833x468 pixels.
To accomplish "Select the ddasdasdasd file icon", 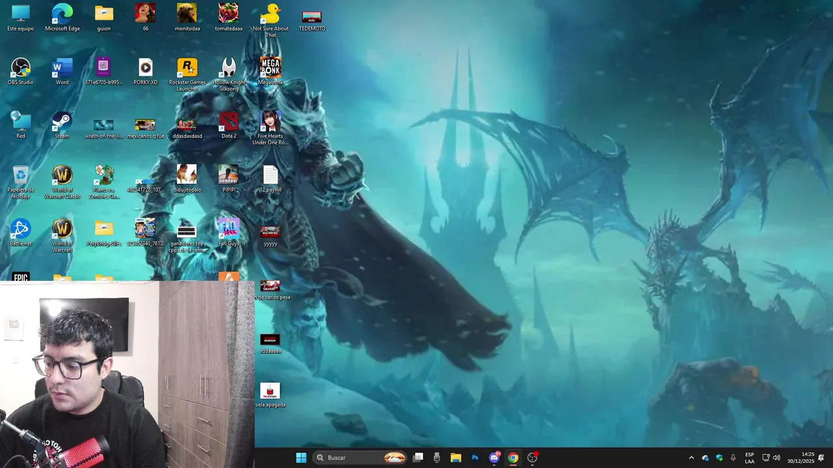I will click(187, 128).
